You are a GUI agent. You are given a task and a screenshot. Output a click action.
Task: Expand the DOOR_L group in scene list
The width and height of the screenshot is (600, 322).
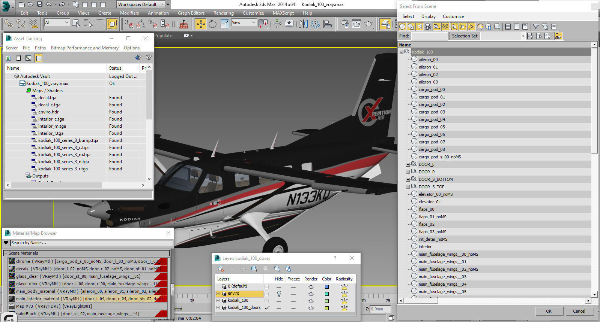click(408, 164)
